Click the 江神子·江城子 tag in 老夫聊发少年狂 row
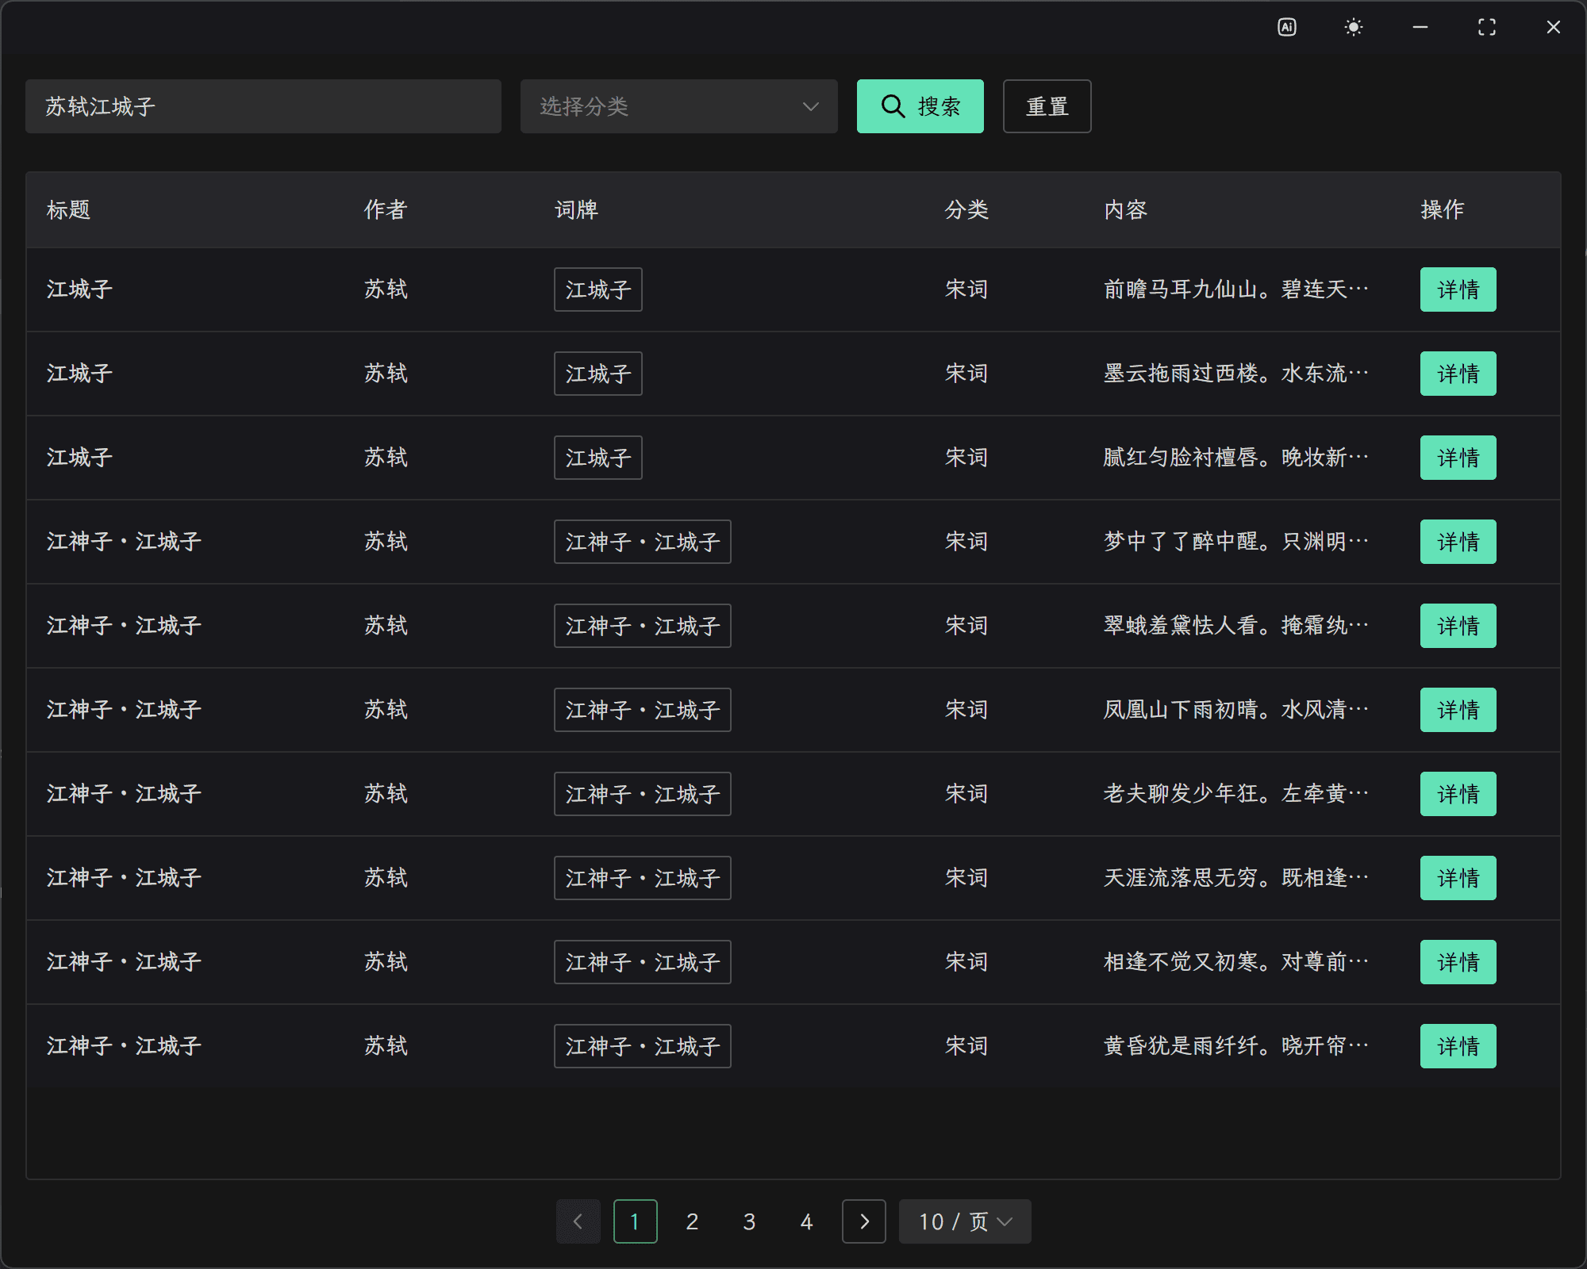 (643, 794)
